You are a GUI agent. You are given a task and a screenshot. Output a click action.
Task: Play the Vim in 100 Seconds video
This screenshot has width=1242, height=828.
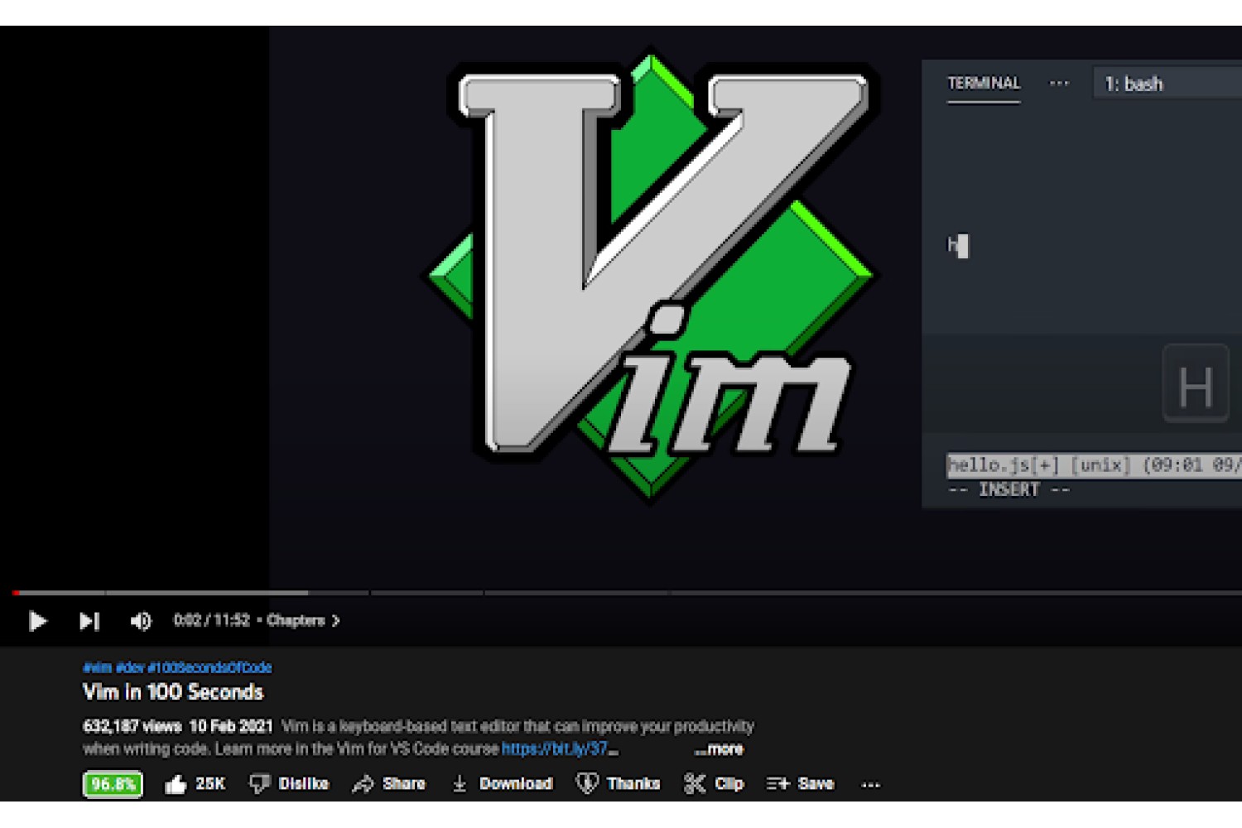click(x=37, y=620)
